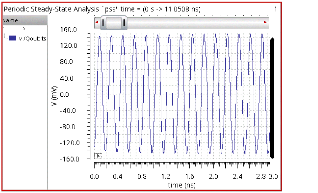Viewport: 318px width, 193px height.
Task: Click the -80.0 y-axis value
Action: coord(67,127)
